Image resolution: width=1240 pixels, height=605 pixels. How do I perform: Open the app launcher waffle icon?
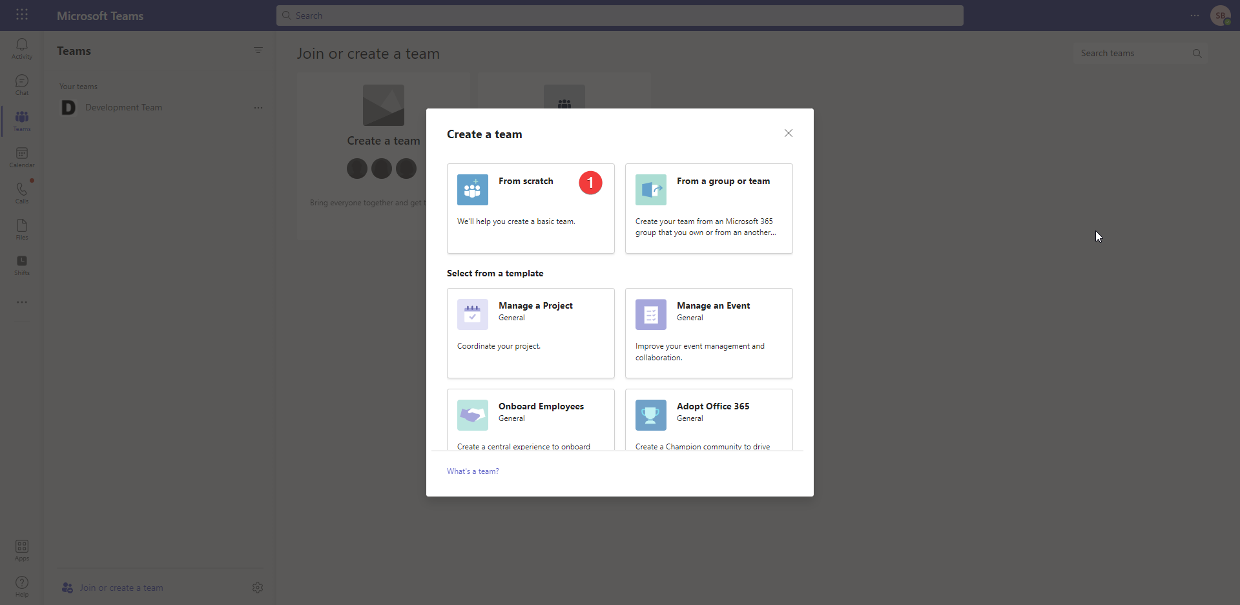click(x=22, y=14)
